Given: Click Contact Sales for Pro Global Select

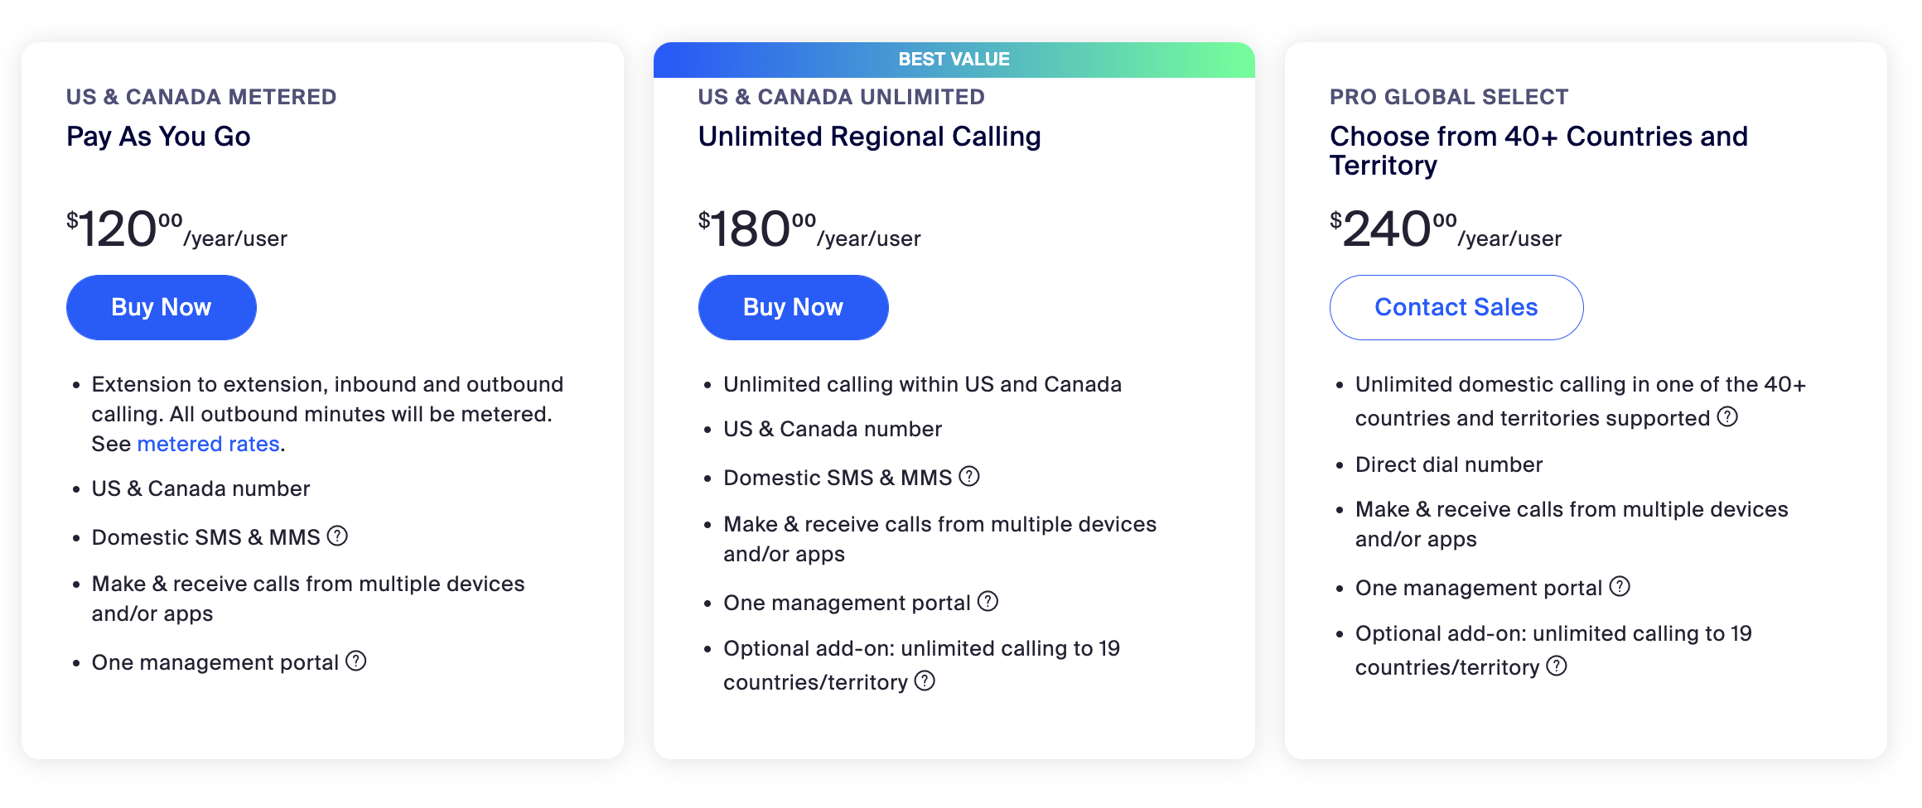Looking at the screenshot, I should pyautogui.click(x=1456, y=307).
